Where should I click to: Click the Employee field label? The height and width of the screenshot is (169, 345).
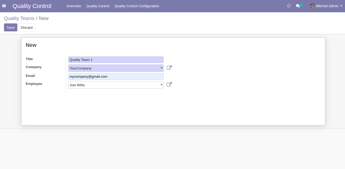pyautogui.click(x=34, y=84)
